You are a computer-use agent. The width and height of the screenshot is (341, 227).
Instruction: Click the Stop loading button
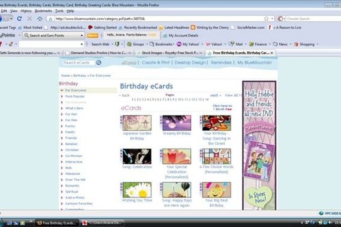[30, 19]
